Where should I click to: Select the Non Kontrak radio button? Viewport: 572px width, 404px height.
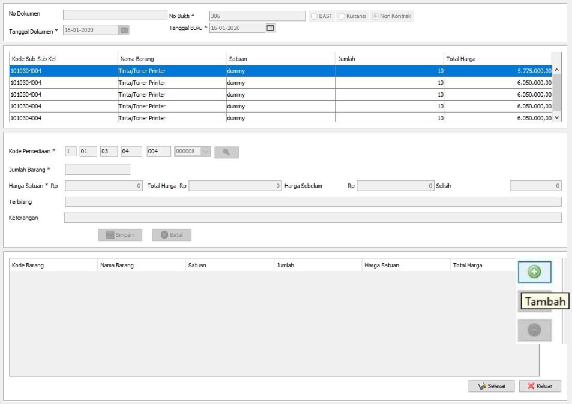[376, 16]
